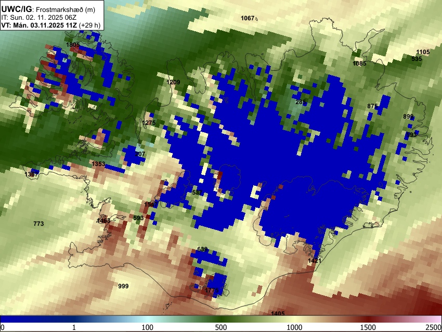442x332 pixels.
Task: Click the 285 map label
Action: (301, 102)
